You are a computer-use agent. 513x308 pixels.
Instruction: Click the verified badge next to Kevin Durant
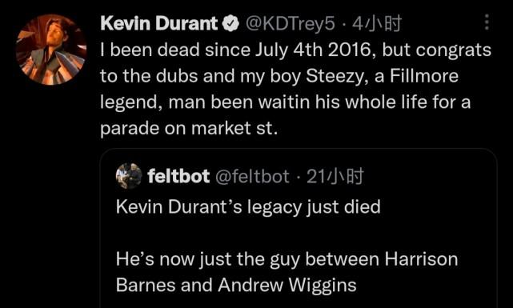point(230,23)
